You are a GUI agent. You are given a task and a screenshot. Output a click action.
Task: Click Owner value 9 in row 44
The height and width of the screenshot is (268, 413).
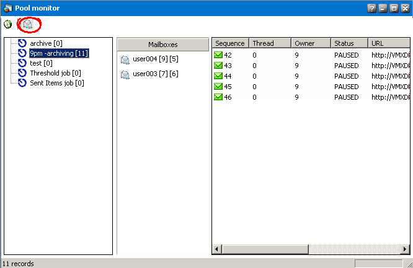296,76
